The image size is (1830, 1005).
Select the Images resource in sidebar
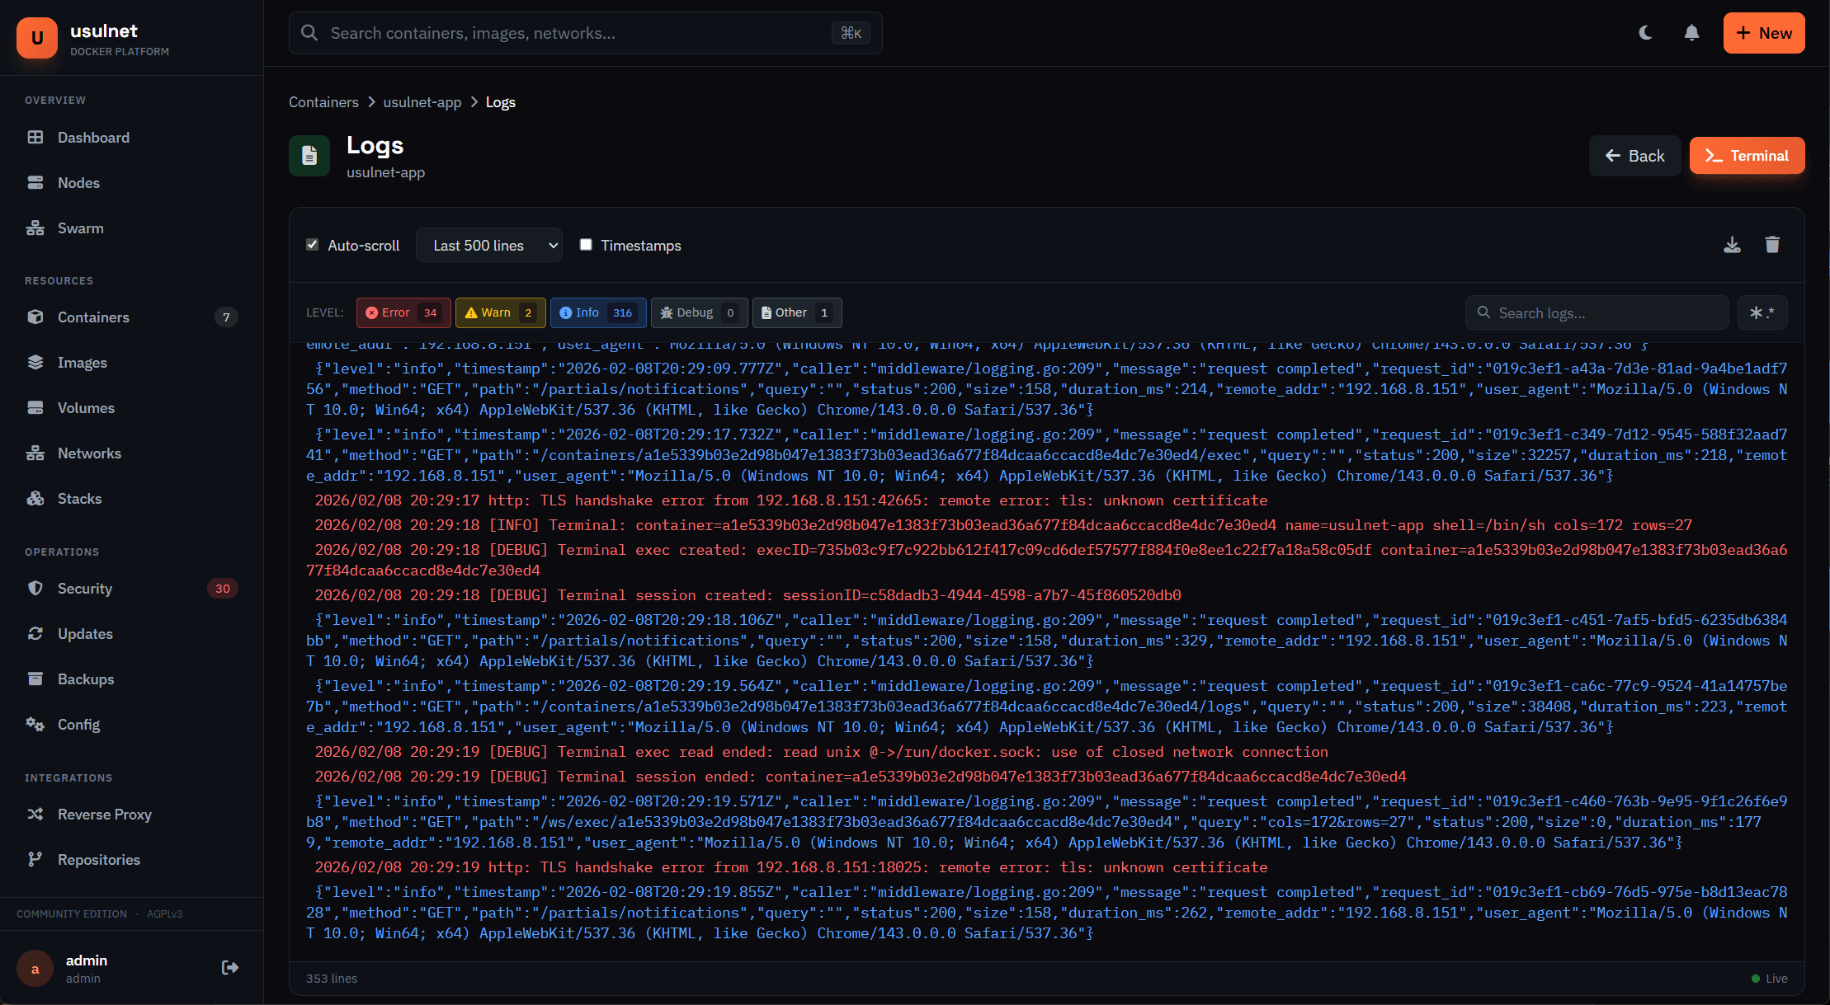(83, 362)
